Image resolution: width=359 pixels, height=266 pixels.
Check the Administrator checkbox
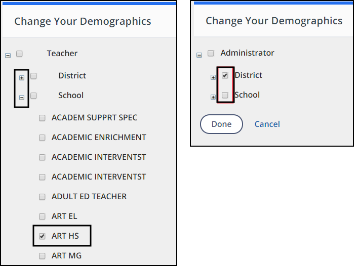[211, 53]
